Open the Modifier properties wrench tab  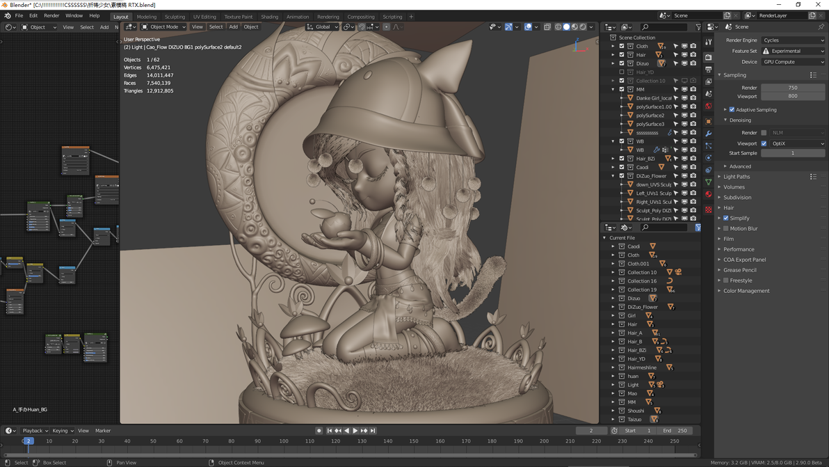coord(709,134)
